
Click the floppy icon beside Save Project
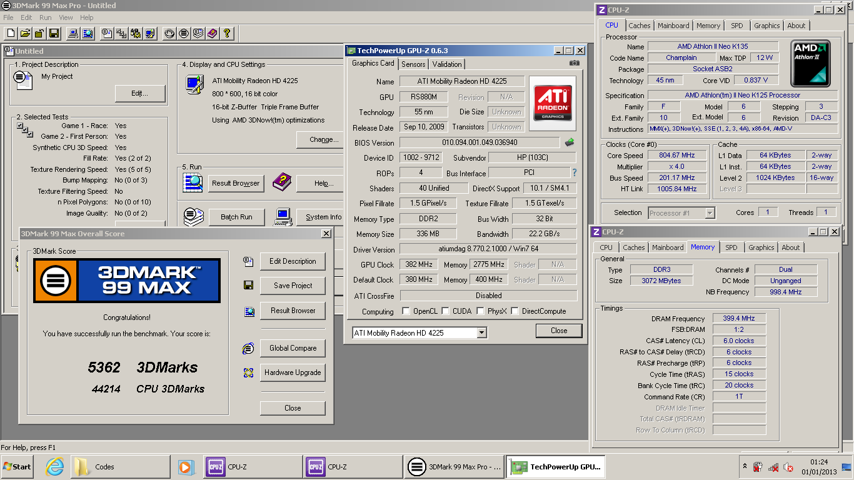pyautogui.click(x=249, y=286)
